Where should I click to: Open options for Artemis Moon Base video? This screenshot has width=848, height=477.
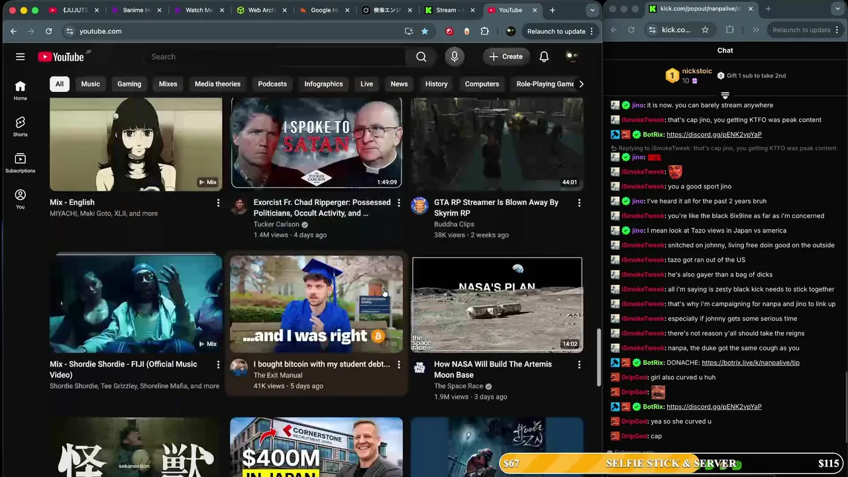click(x=579, y=364)
